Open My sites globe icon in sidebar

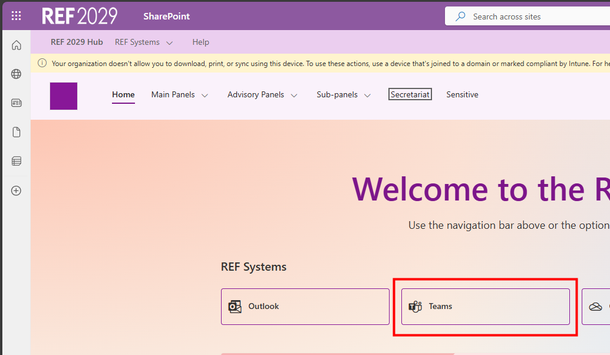click(17, 74)
